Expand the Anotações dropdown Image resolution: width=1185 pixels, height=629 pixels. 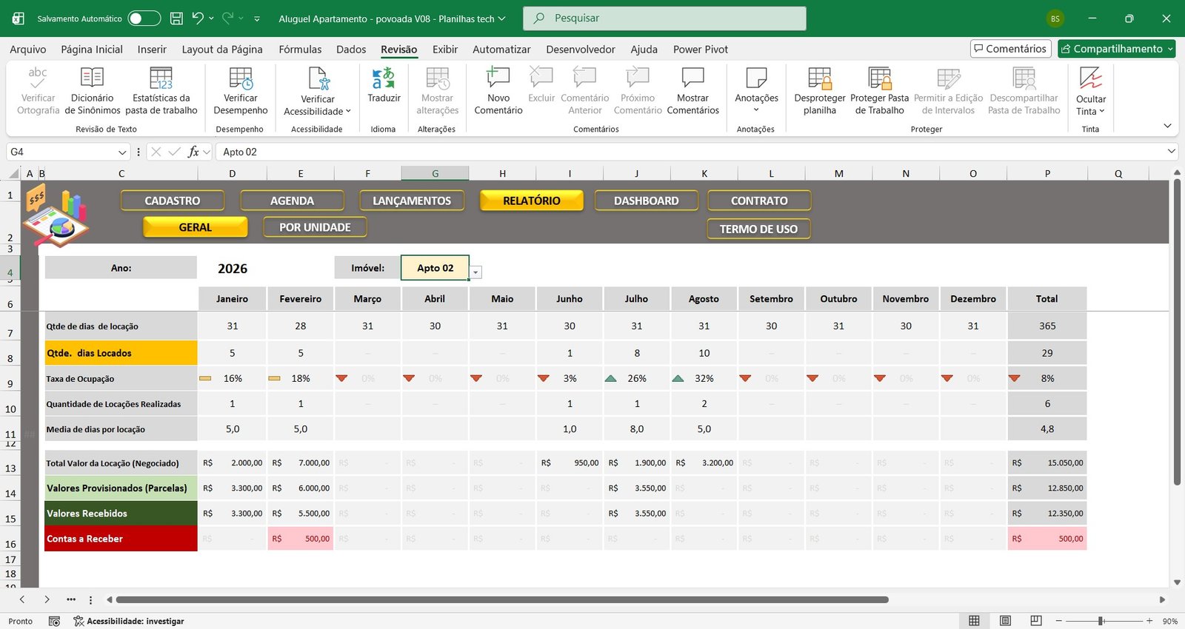tap(756, 110)
